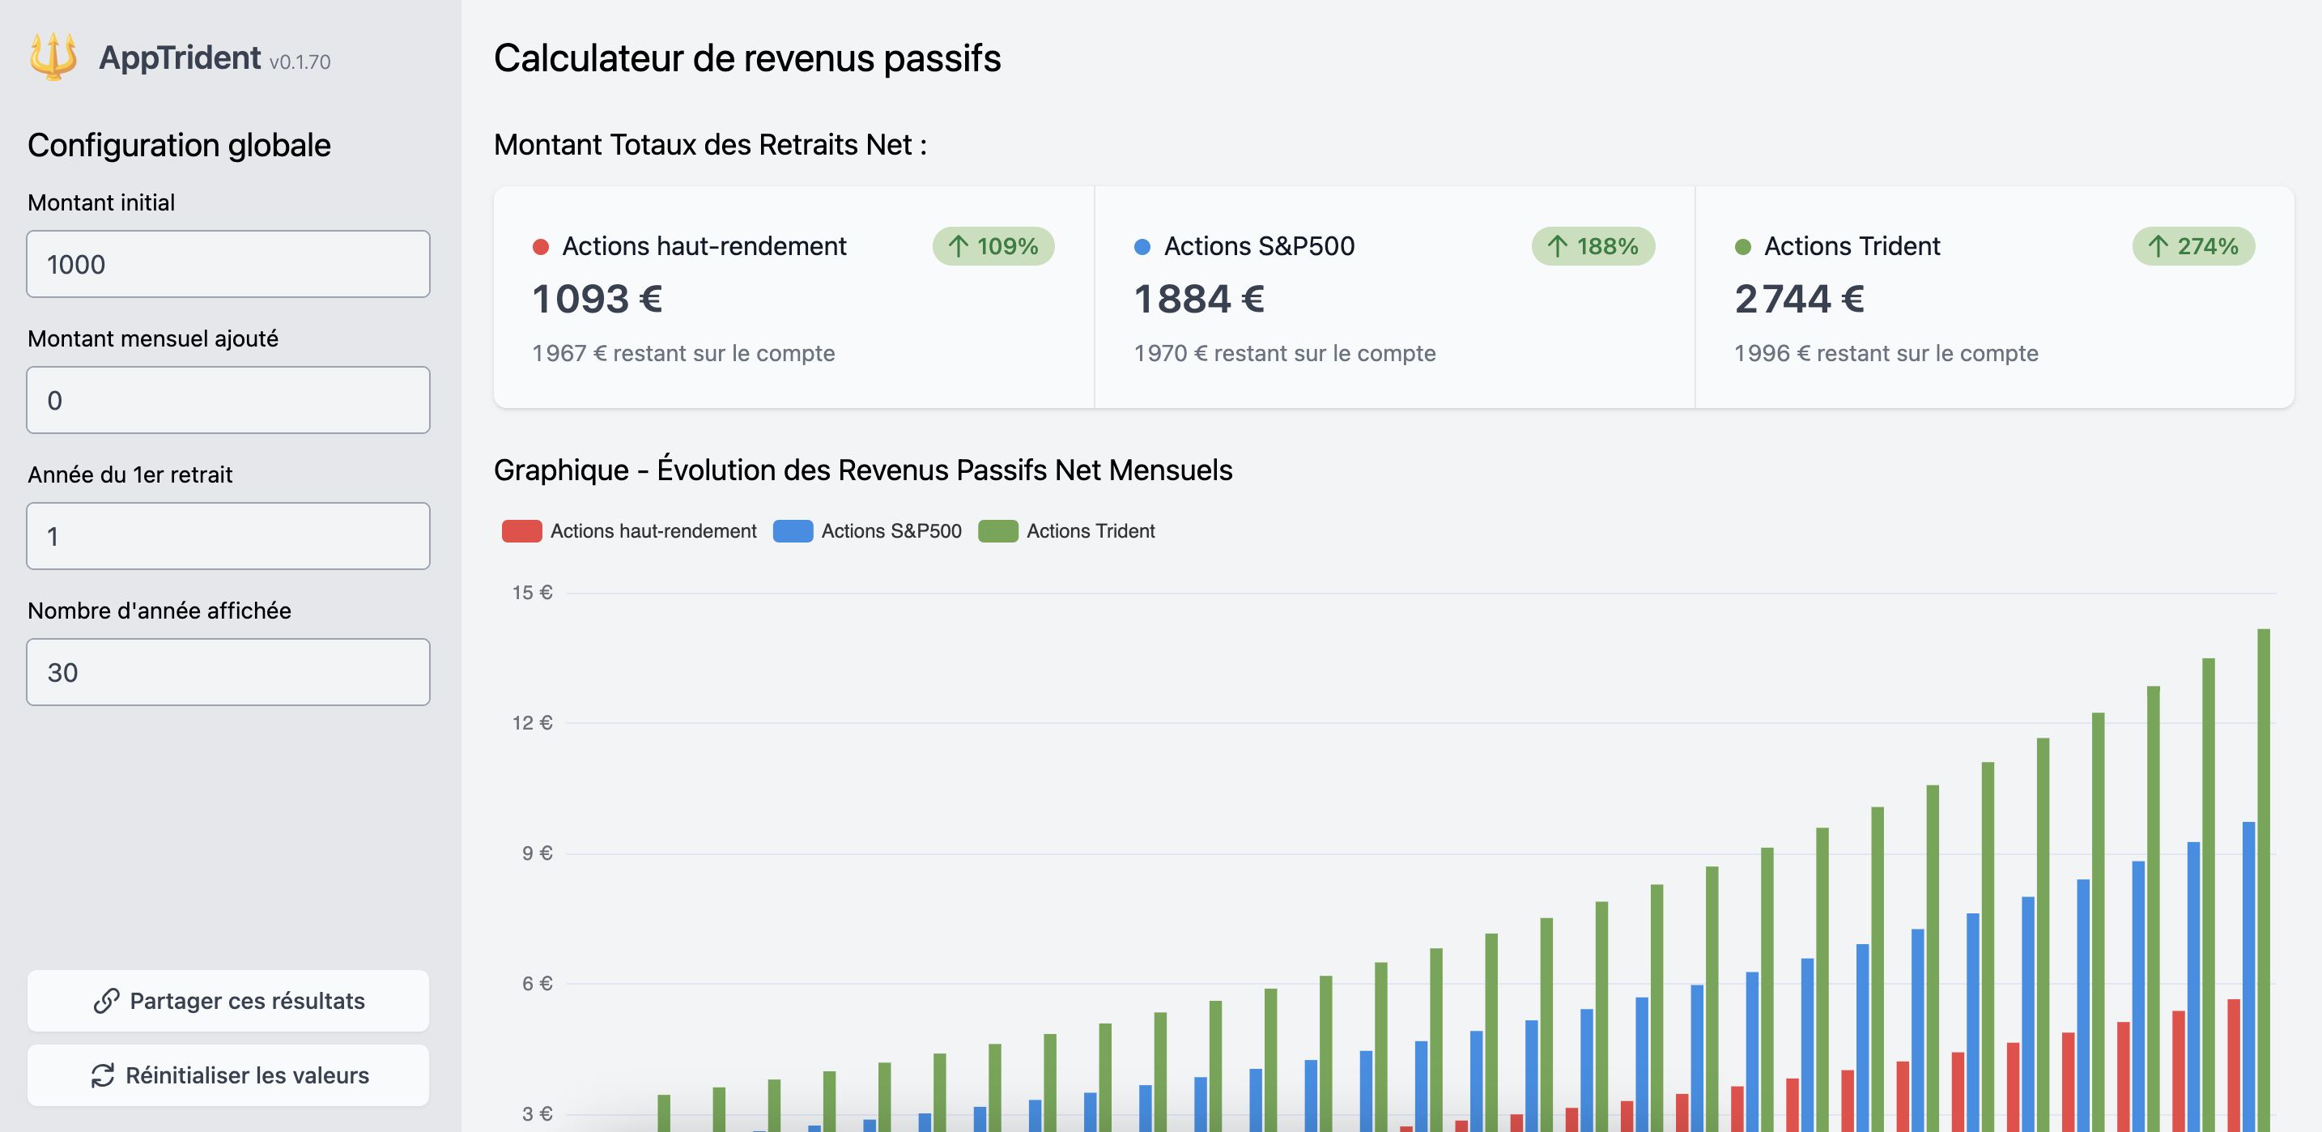
Task: Click the Actions Trident card title
Action: 1852,246
